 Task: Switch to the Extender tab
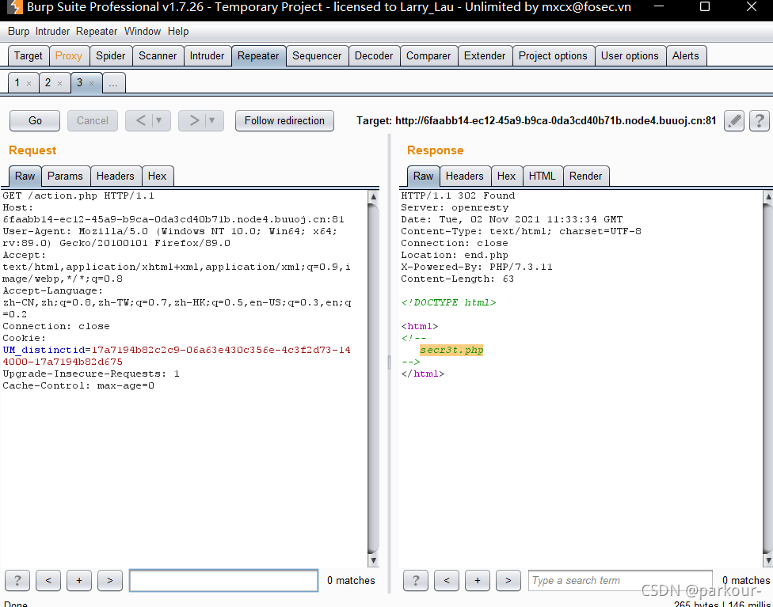click(x=485, y=55)
